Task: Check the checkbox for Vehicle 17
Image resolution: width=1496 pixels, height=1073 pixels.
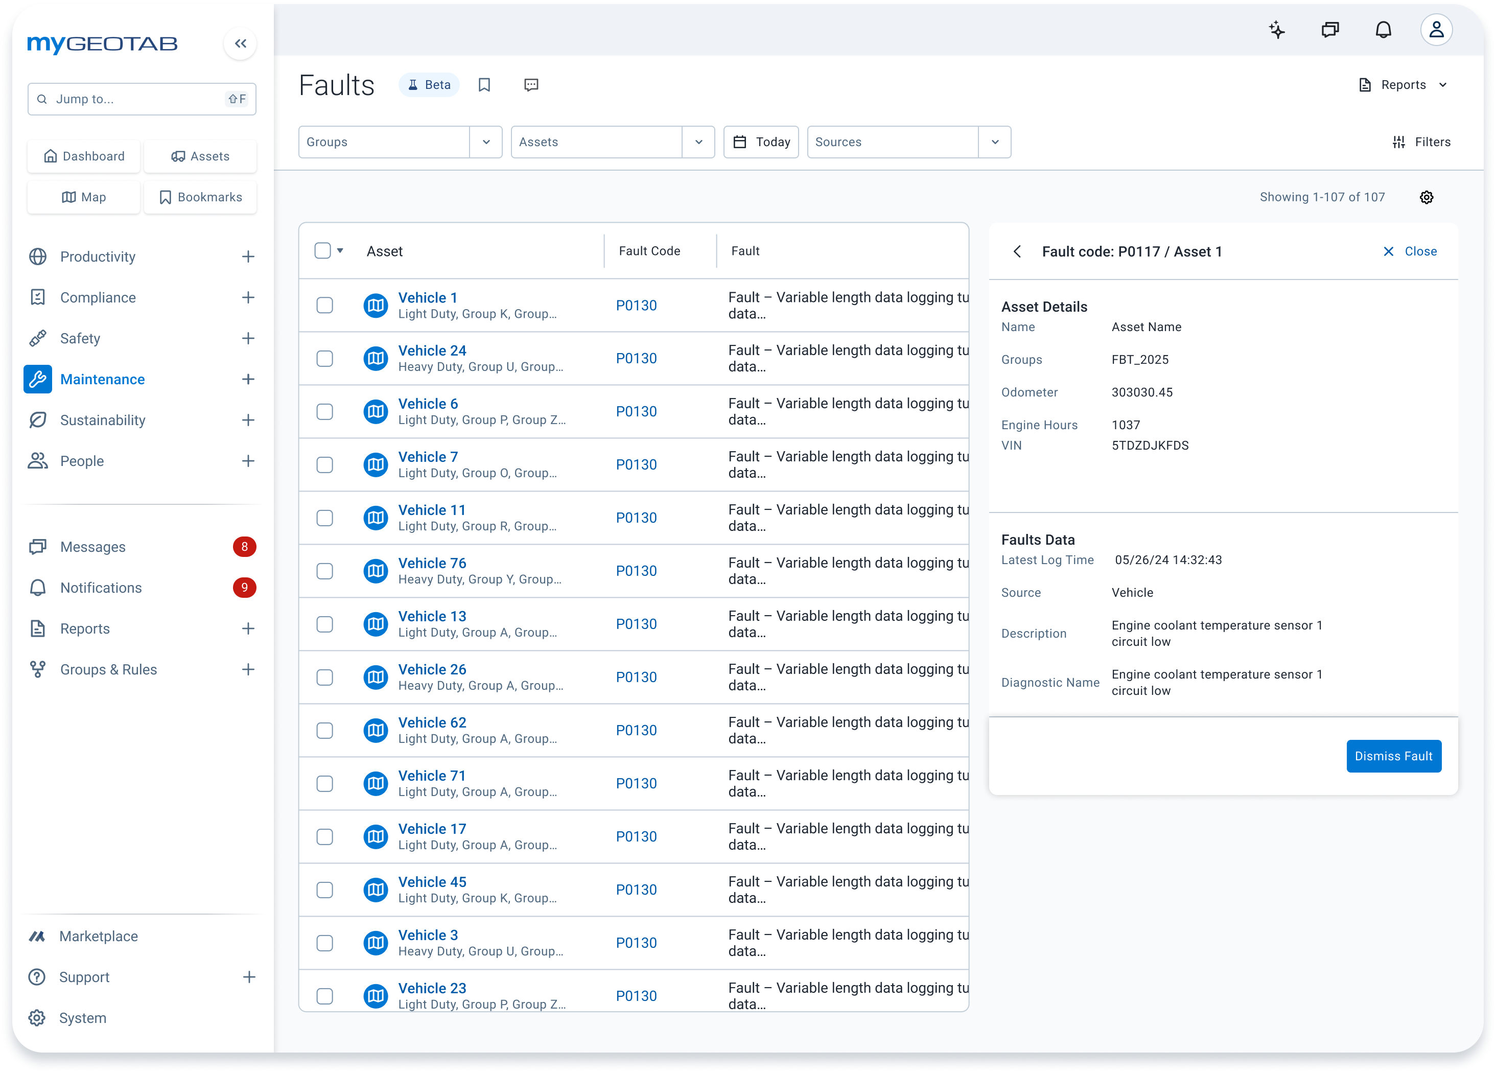Action: (x=324, y=837)
